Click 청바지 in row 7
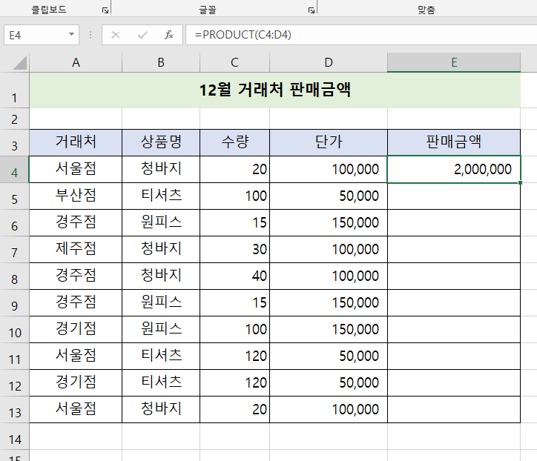537x461 pixels. pos(161,250)
